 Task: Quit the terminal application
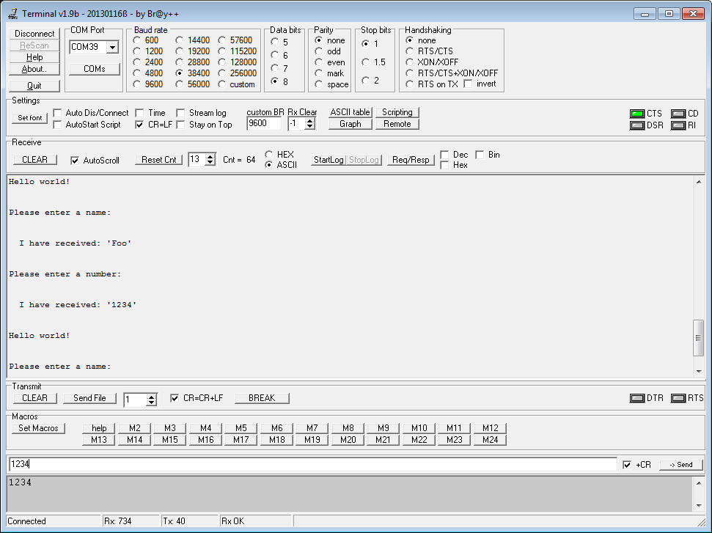[x=34, y=86]
